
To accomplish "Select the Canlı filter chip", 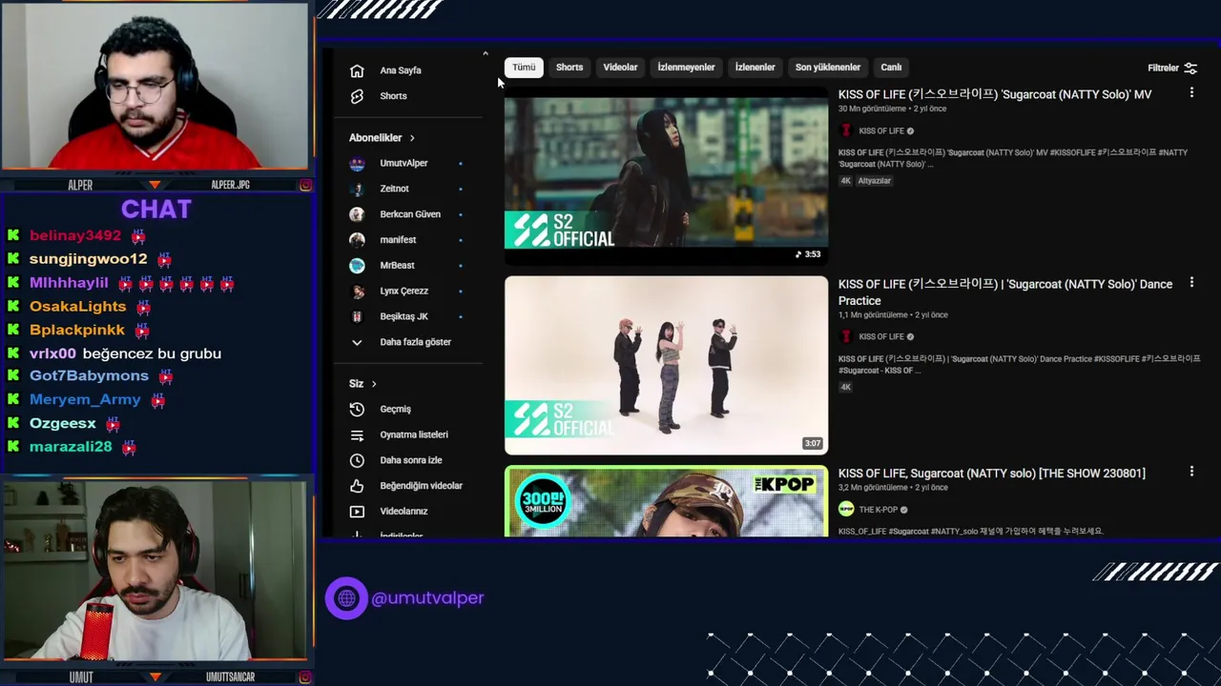I will point(891,68).
